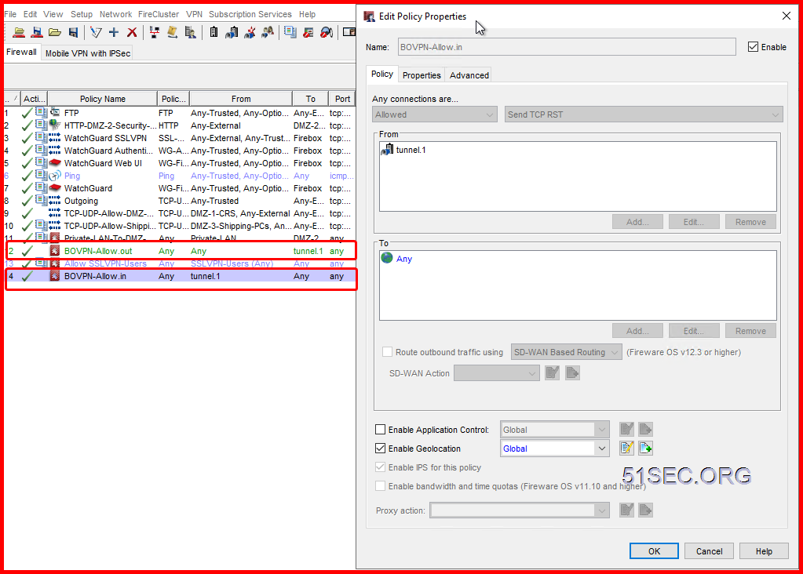The width and height of the screenshot is (803, 574).
Task: Click the red-barred folder Open from Firebox icon
Action: [19, 32]
